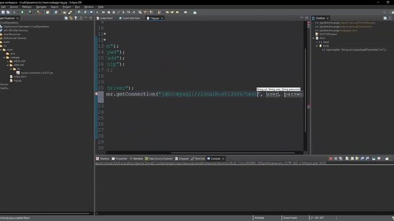Open the Project Explorer filter icon

pyautogui.click(x=76, y=18)
